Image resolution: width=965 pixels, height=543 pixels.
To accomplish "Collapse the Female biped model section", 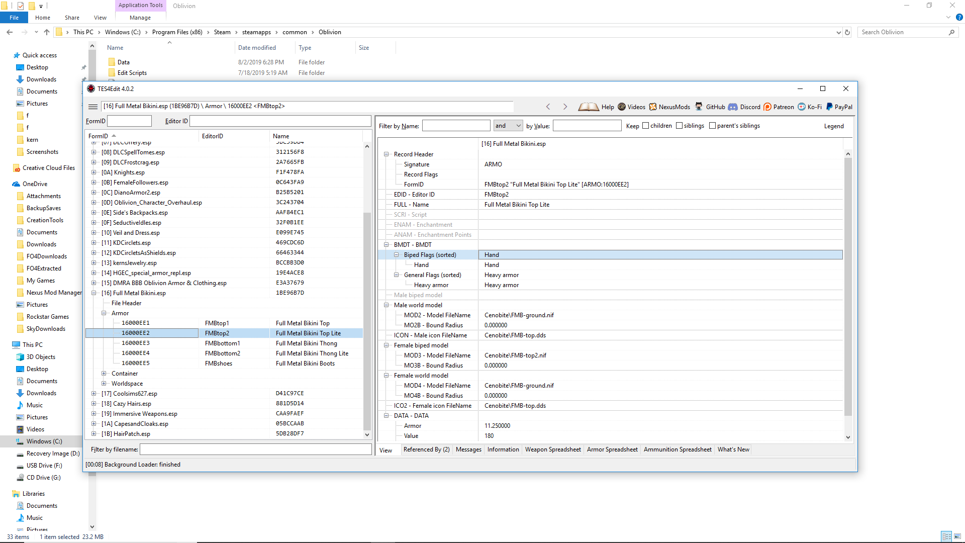I will tap(387, 345).
